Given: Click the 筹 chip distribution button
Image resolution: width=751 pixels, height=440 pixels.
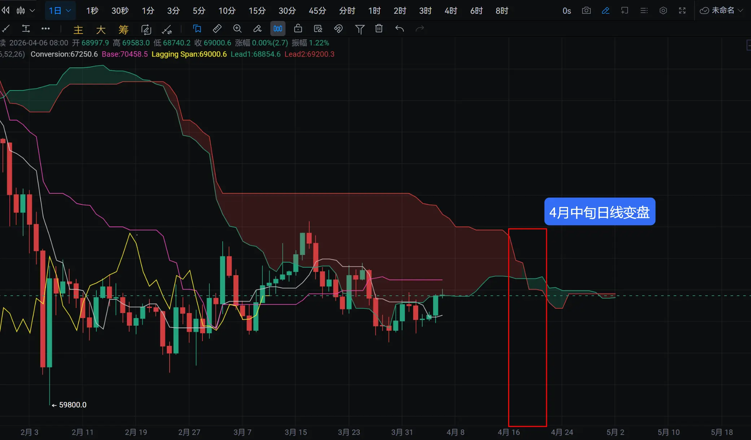Looking at the screenshot, I should click(x=123, y=30).
